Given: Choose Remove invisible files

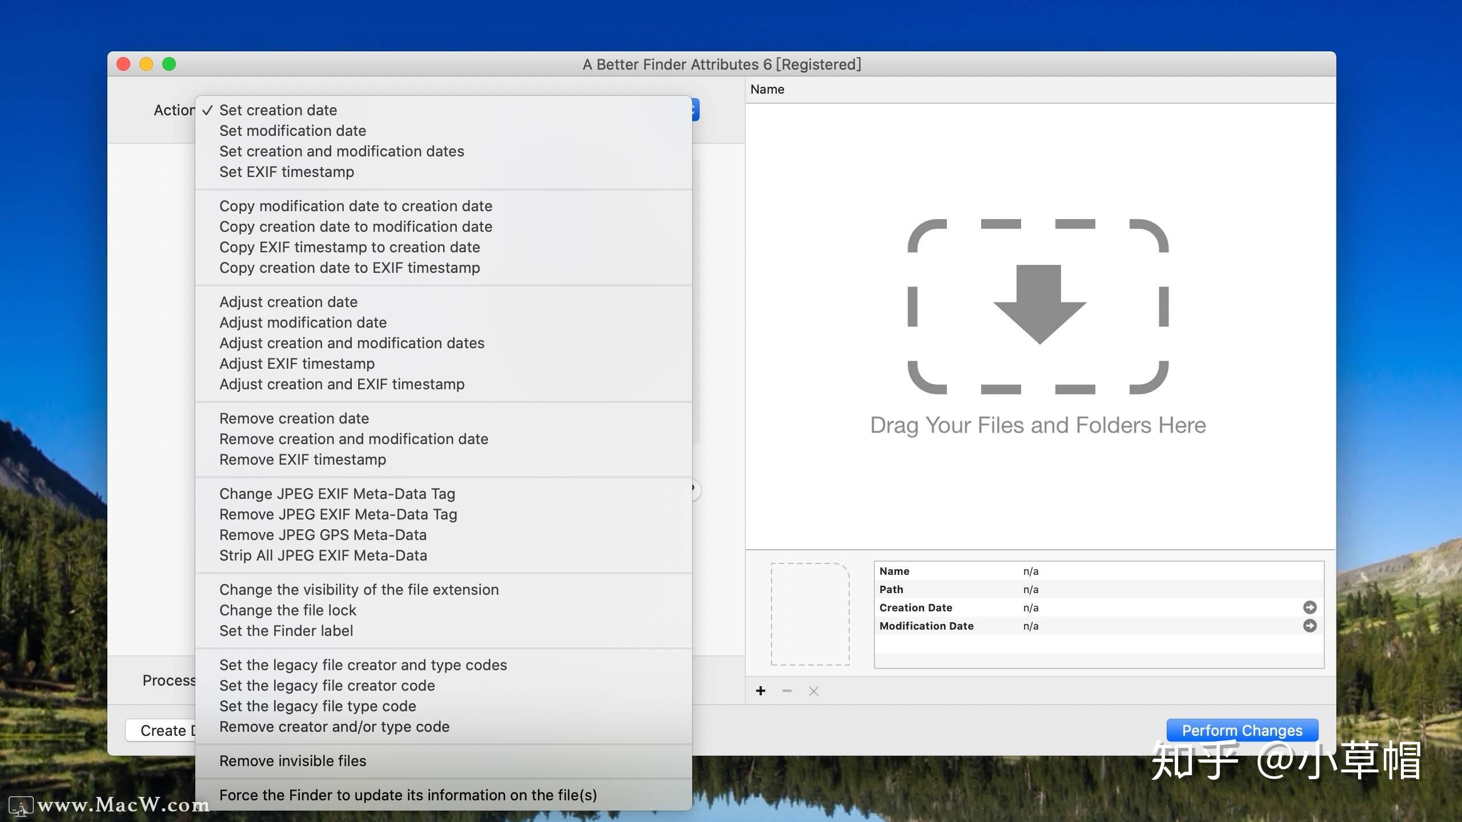Looking at the screenshot, I should click(x=443, y=761).
